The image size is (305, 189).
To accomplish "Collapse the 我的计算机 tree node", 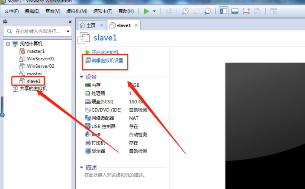I will tap(8, 44).
